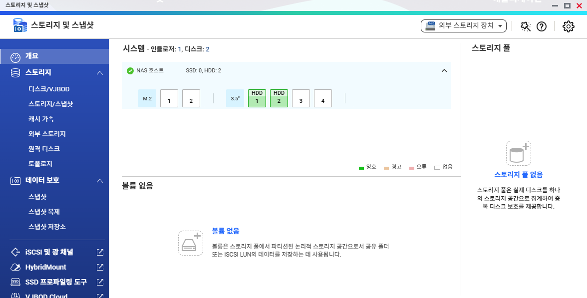Select empty 3.5" bay 4
The width and height of the screenshot is (587, 298).
[x=322, y=98]
